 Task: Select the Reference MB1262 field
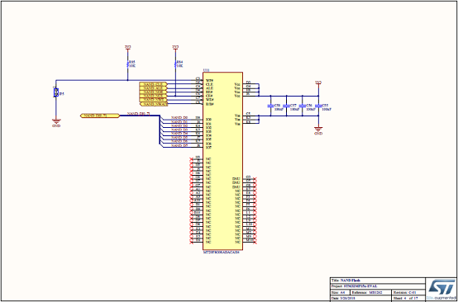(x=370, y=292)
